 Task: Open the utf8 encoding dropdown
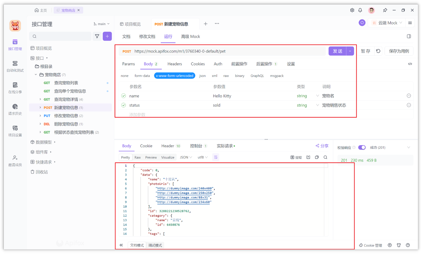point(203,157)
